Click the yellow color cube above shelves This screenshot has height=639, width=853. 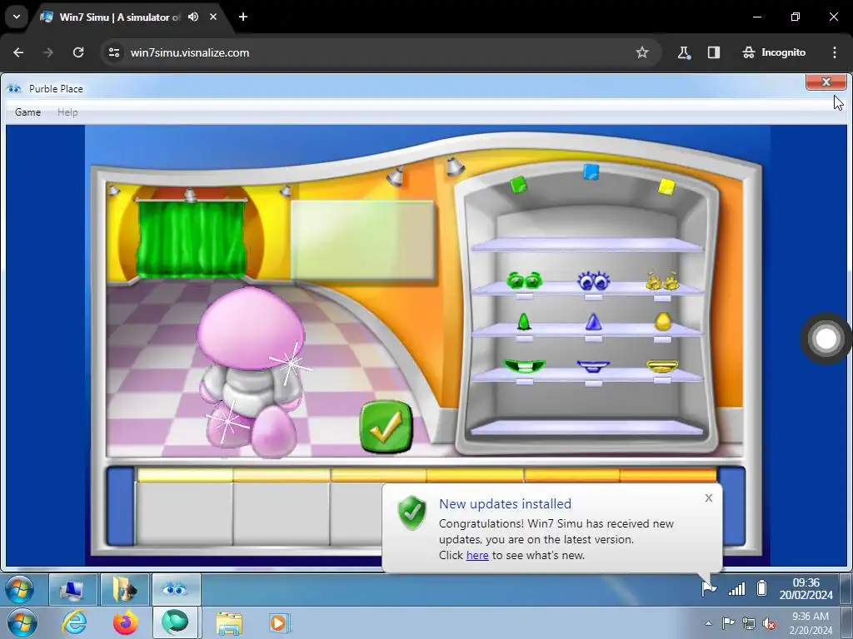[x=666, y=187]
